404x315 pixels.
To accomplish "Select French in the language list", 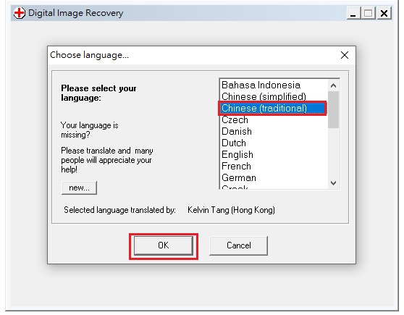I will (x=274, y=167).
